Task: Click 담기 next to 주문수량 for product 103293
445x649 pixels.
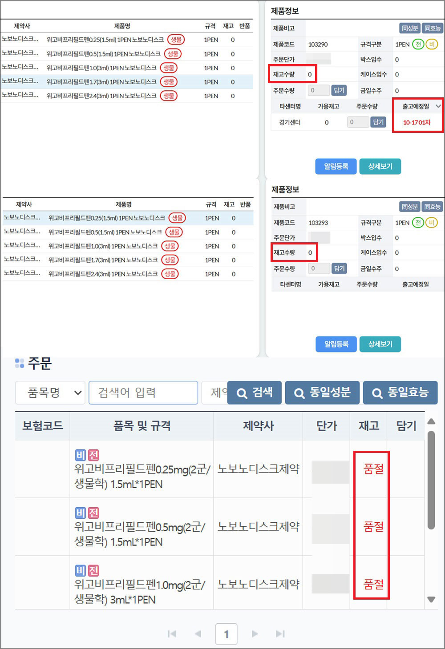Action: point(339,268)
